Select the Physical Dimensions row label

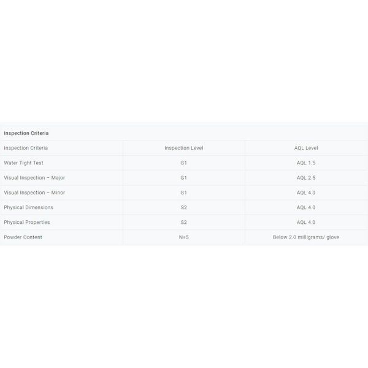[28, 207]
